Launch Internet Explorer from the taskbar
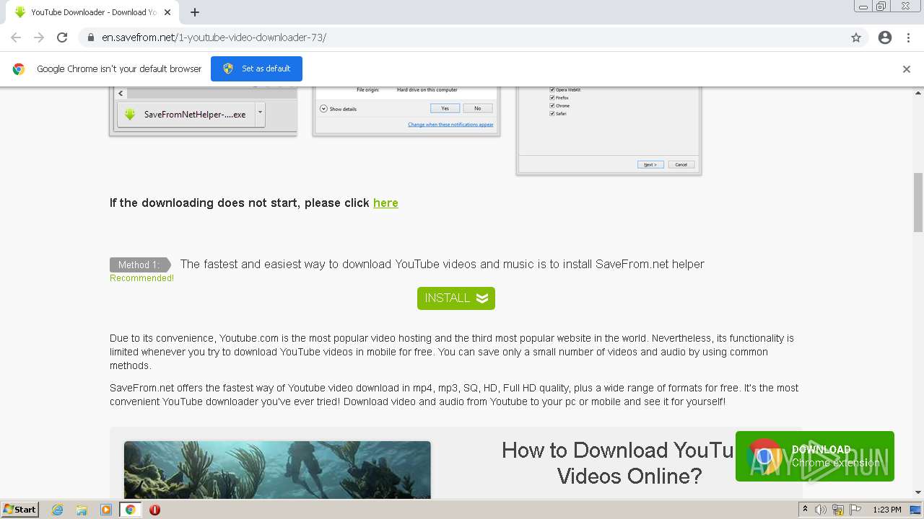 coord(58,510)
